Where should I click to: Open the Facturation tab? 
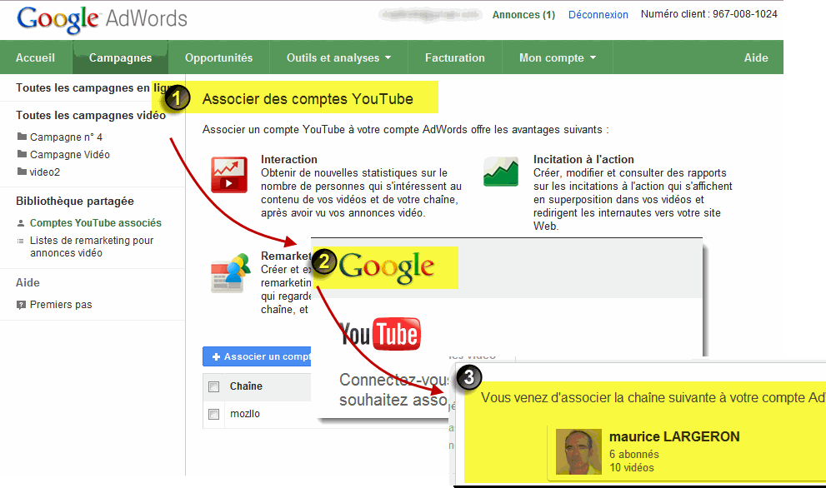[454, 58]
